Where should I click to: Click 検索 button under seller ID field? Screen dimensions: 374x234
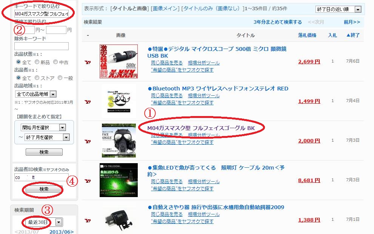(x=44, y=189)
